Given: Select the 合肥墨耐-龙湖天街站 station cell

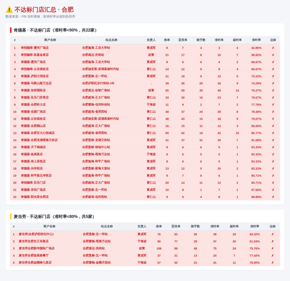Looking at the screenshot, I should click(96, 140).
